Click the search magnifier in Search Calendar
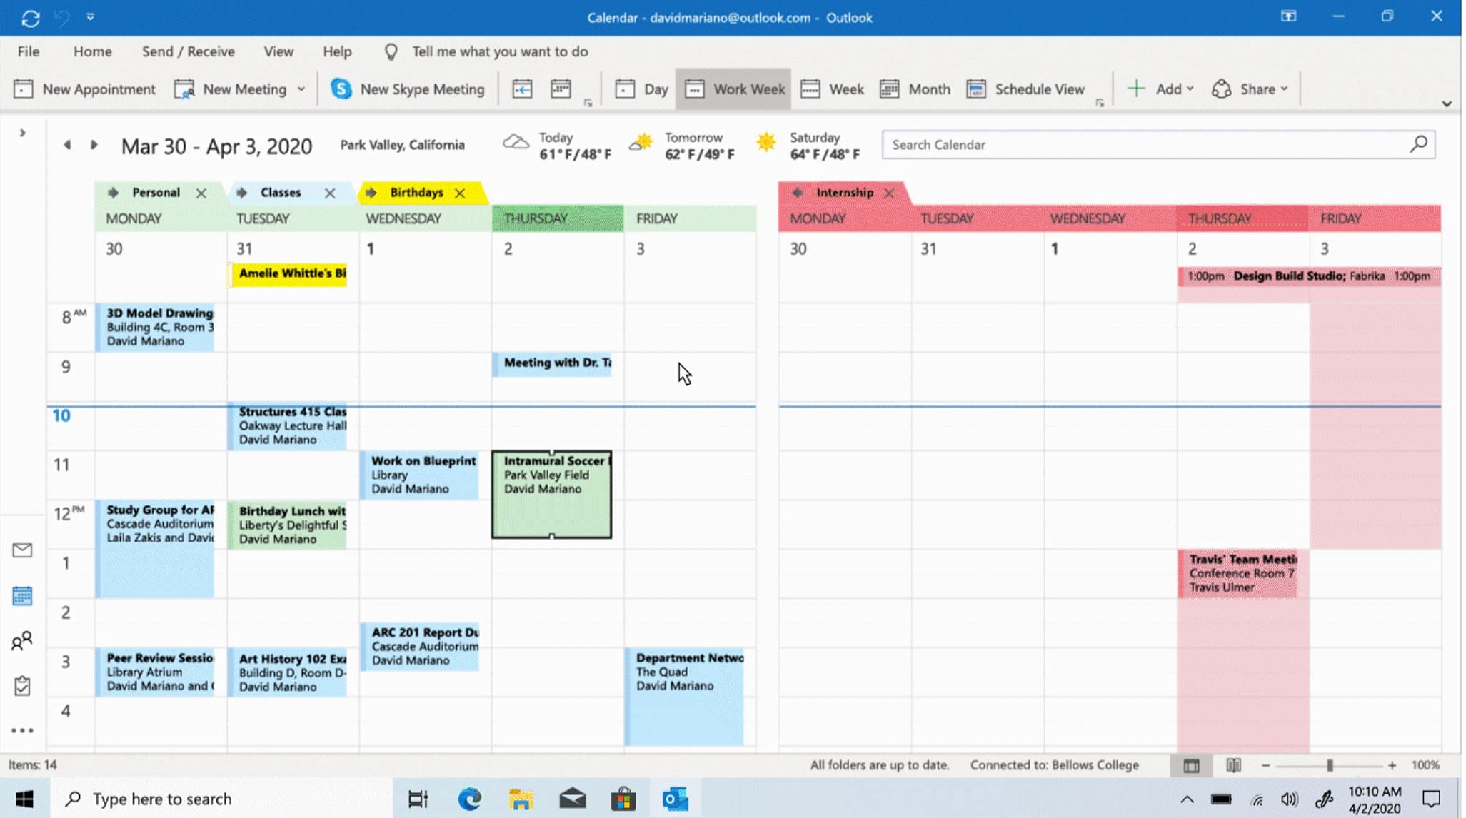The image size is (1466, 818). 1419,144
